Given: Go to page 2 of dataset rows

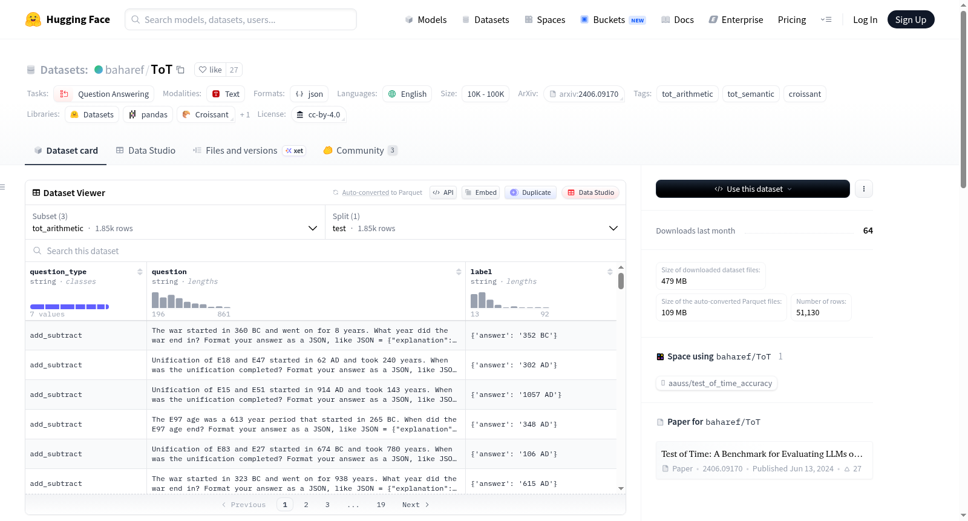Looking at the screenshot, I should (306, 505).
